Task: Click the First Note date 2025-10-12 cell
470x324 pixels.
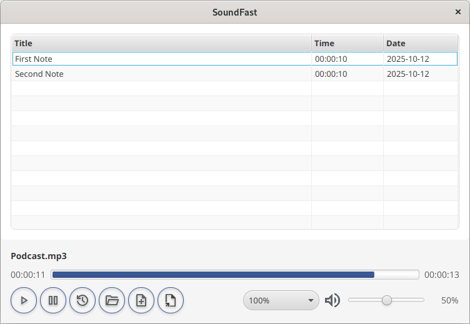Action: coord(420,59)
